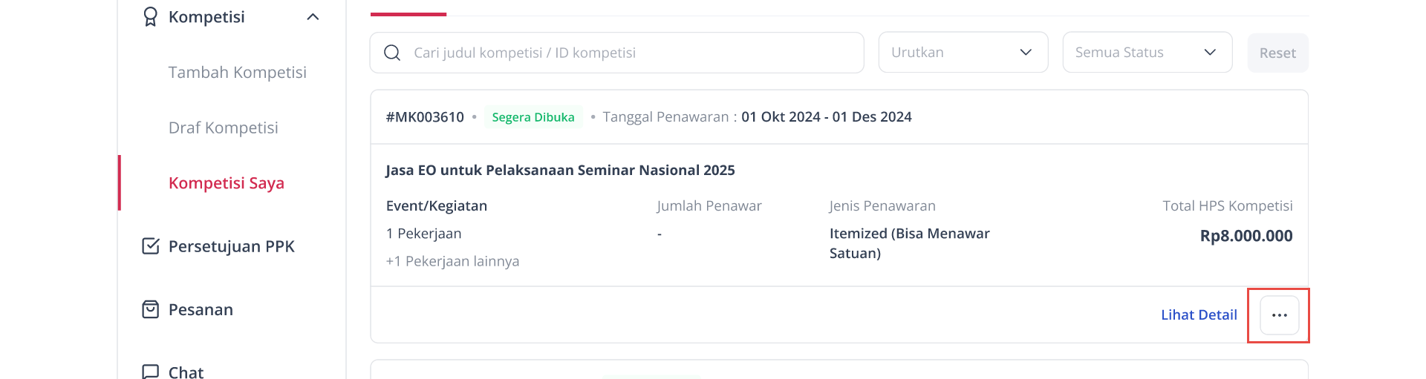Screen dimensions: 1426x379
Task: Open Persetujuan PPK page
Action: [232, 246]
